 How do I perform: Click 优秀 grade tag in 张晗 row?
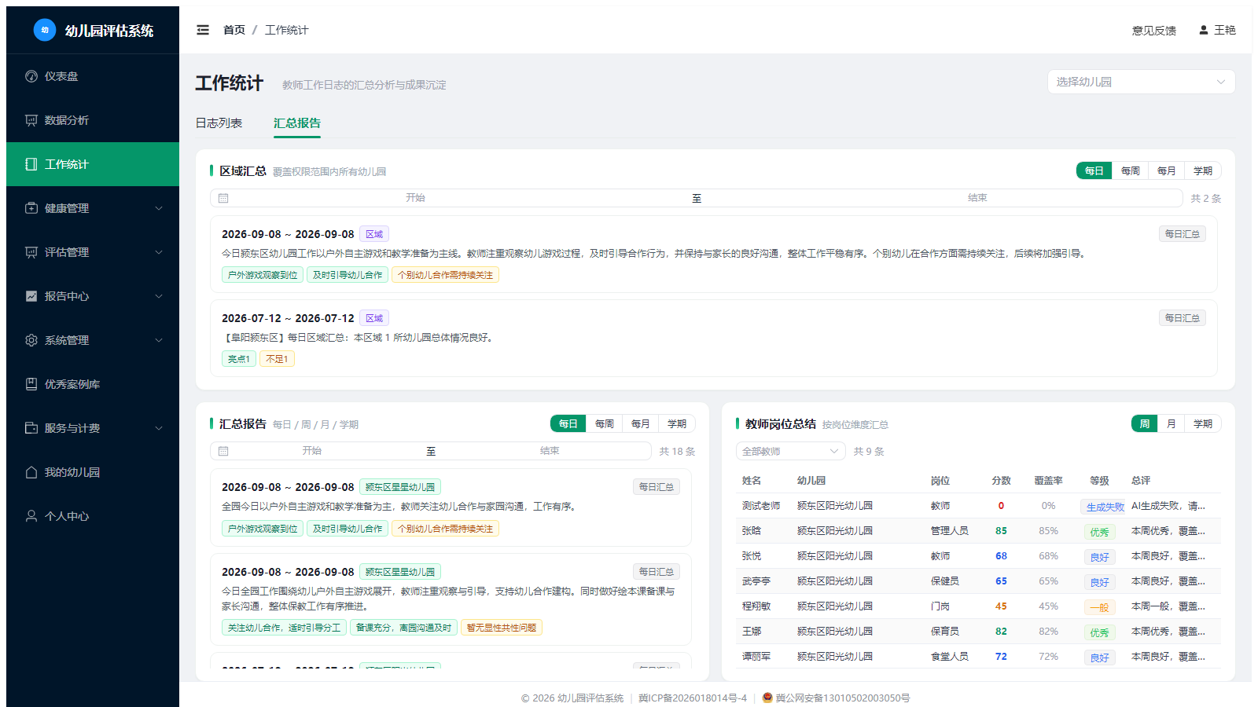tap(1099, 532)
